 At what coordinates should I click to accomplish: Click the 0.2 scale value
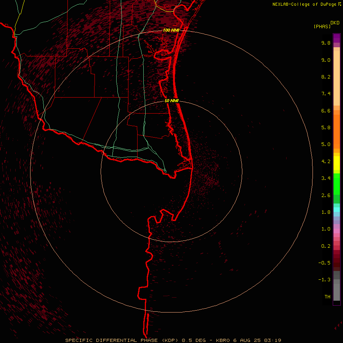(326, 246)
